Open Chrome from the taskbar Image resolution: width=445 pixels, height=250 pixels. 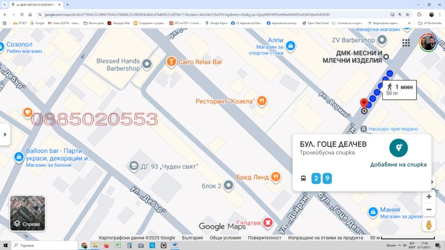click(x=84, y=246)
